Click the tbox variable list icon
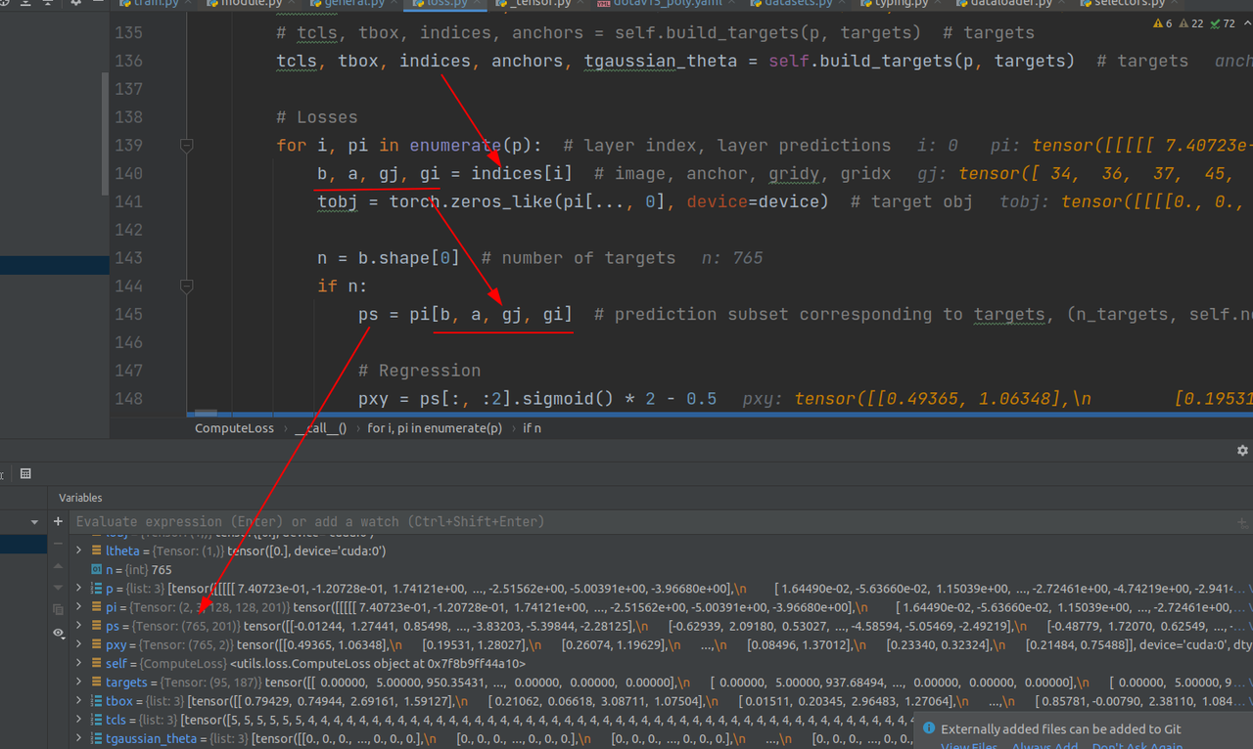The width and height of the screenshot is (1253, 749). 96,701
